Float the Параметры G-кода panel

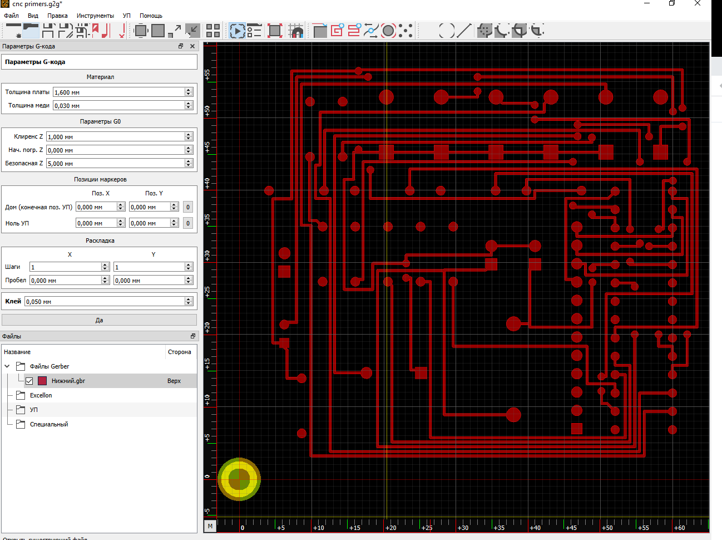pos(181,46)
